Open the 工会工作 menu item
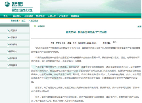The height and width of the screenshot is (103, 142). 52,16
